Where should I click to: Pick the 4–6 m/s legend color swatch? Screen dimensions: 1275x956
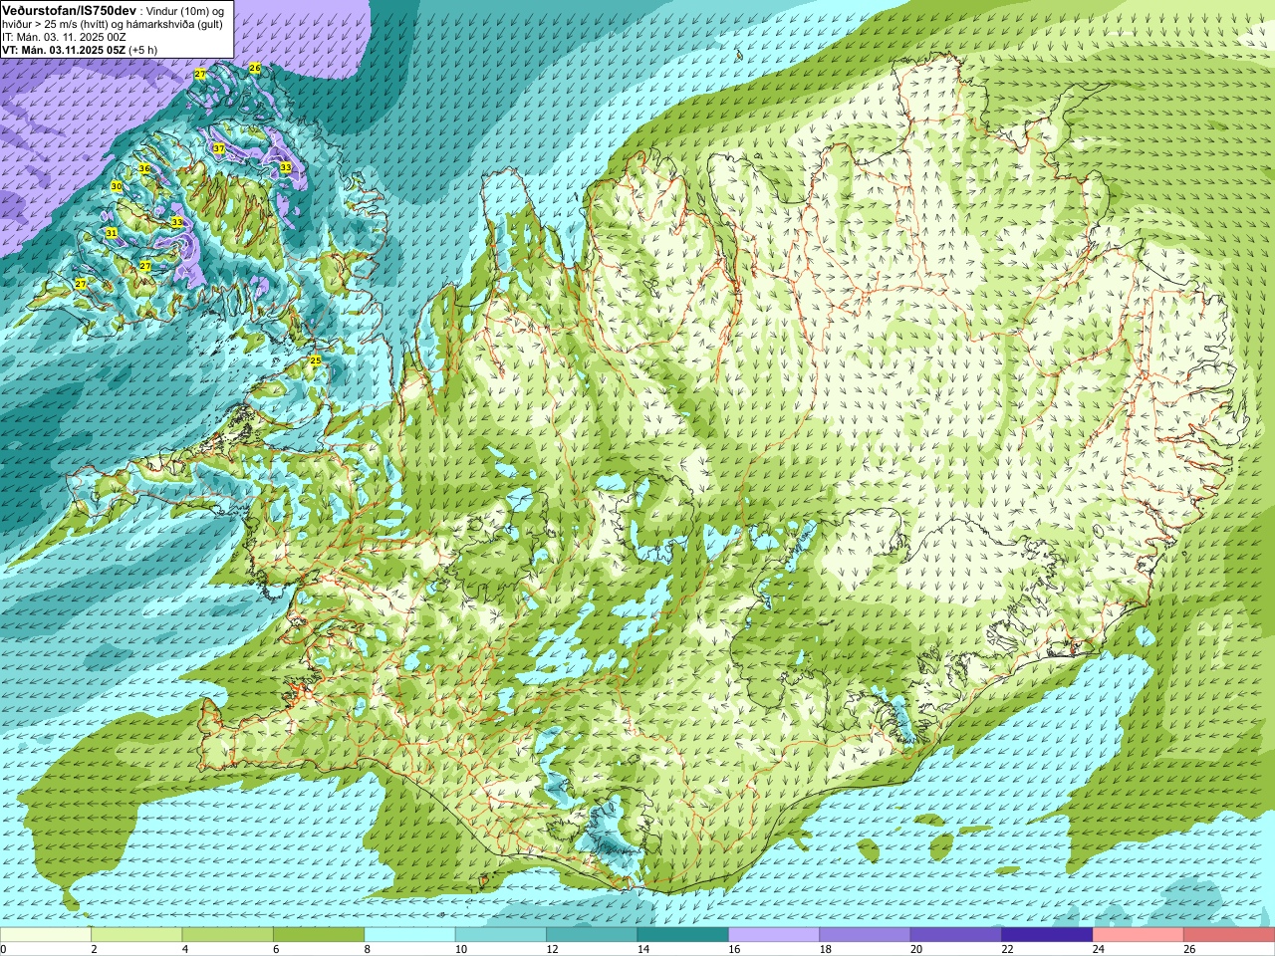click(228, 935)
